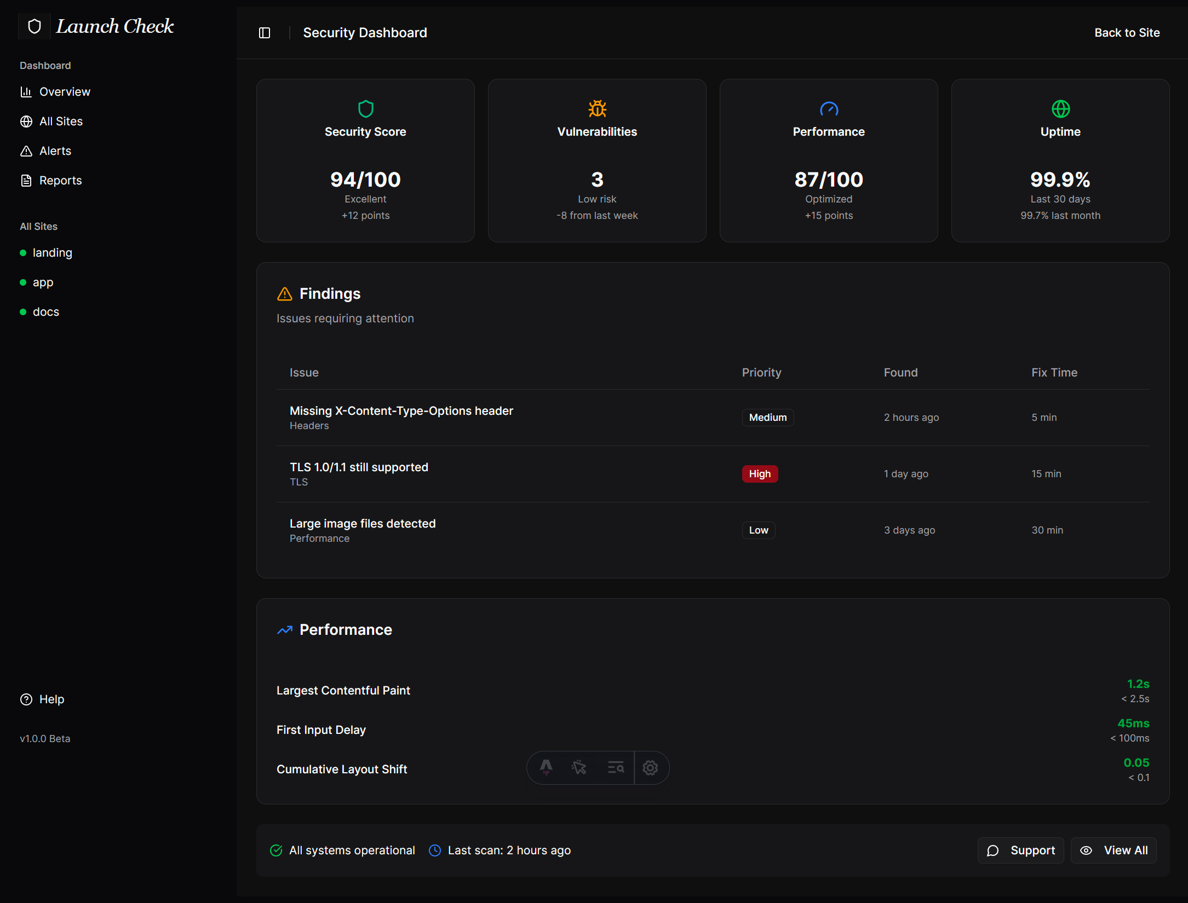Click the Performance gauge icon
1188x903 pixels.
(829, 108)
